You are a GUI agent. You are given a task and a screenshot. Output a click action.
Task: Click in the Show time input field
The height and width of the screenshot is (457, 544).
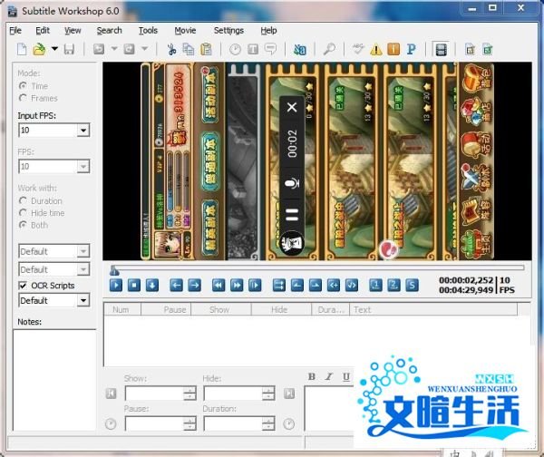(x=154, y=394)
